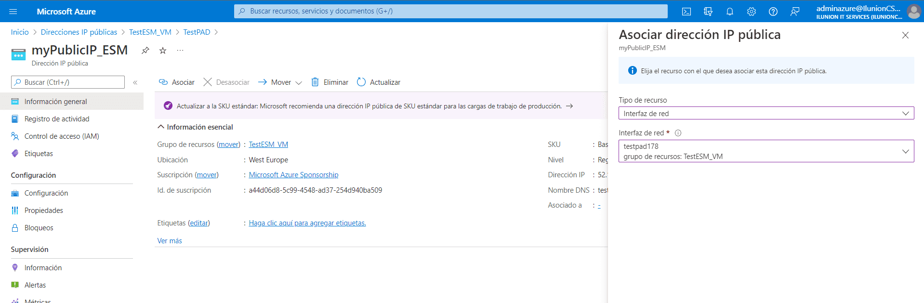This screenshot has width=924, height=303.
Task: Mark myPublicIP_ESM as favorite with the star
Action: pos(163,50)
